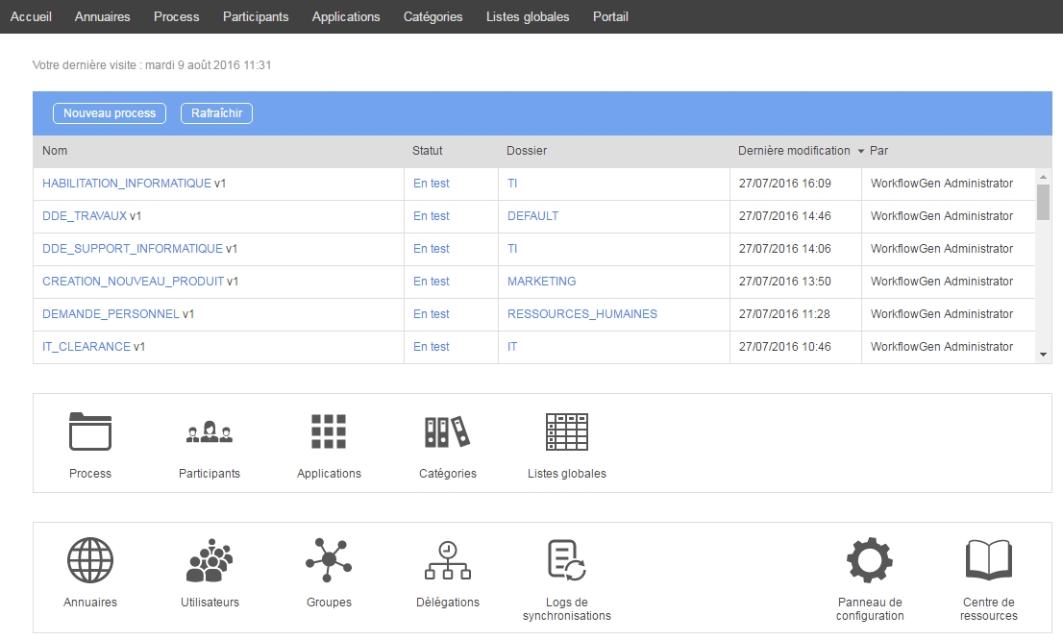The height and width of the screenshot is (640, 1063).
Task: Click the Utilisateurs group icon
Action: coord(209,560)
